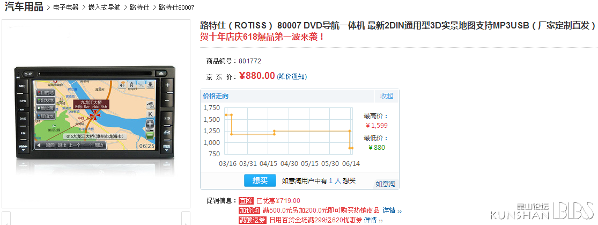Image resolution: width=598 pixels, height=225 pixels.
Task: Click previous thumbnail arrow below image
Action: (6, 218)
